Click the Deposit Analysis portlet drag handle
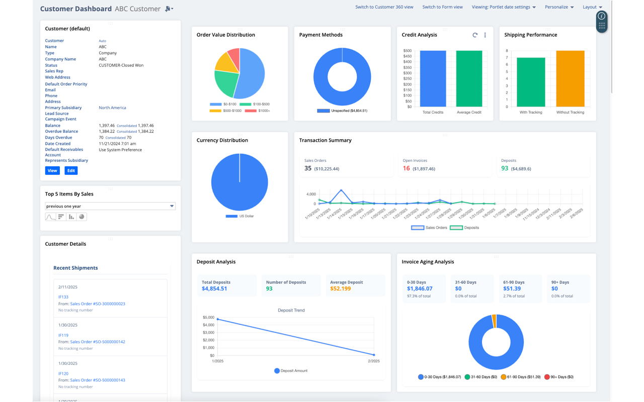 pyautogui.click(x=291, y=256)
